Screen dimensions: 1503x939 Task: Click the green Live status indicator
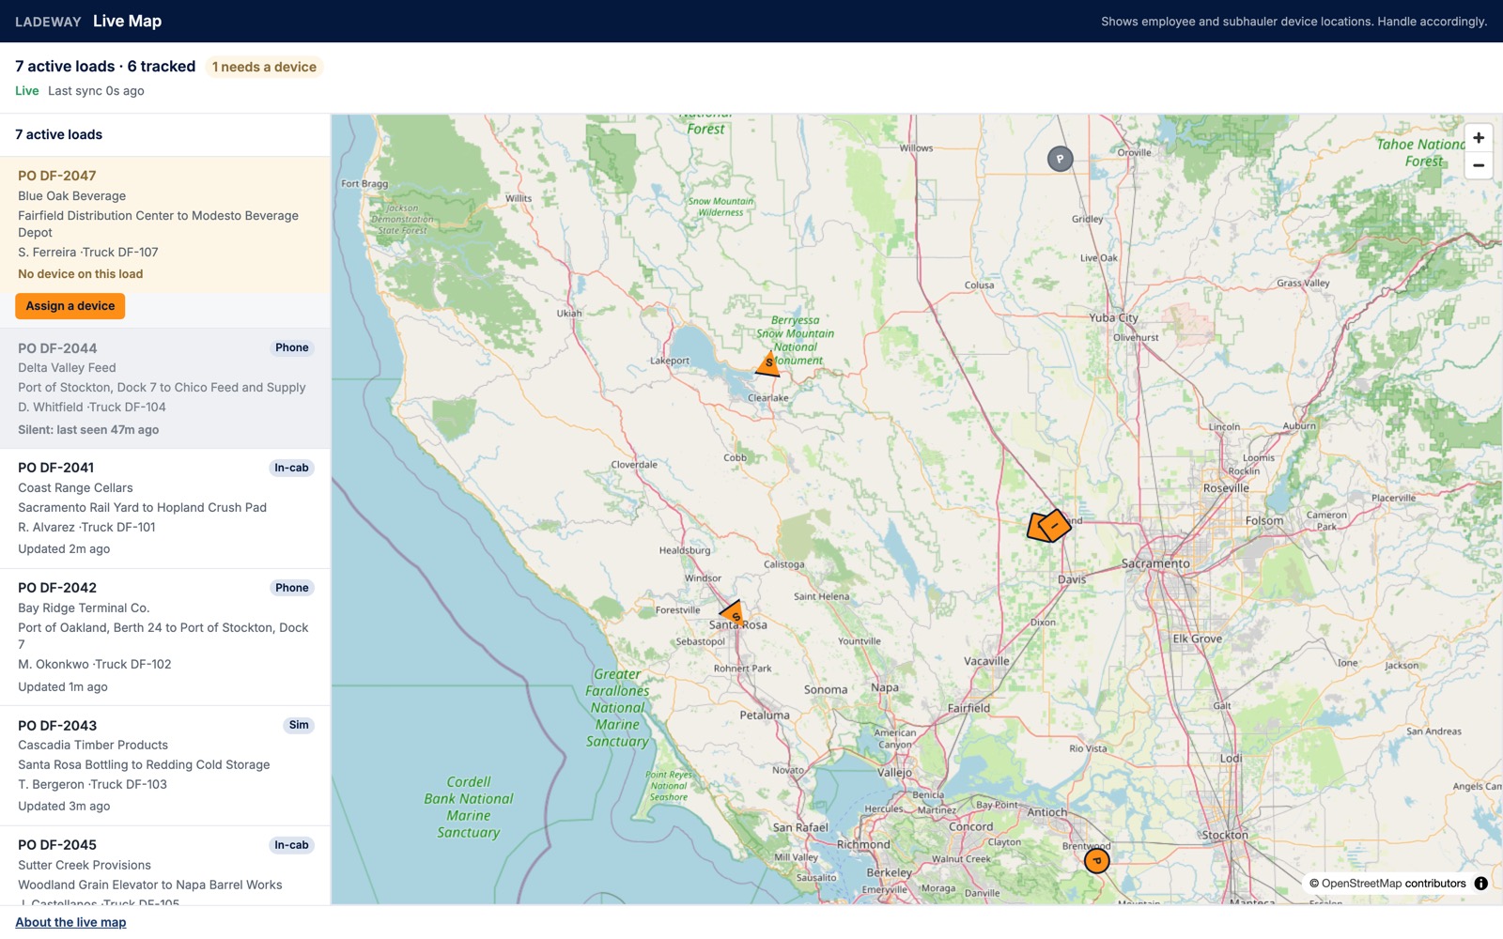pos(27,91)
